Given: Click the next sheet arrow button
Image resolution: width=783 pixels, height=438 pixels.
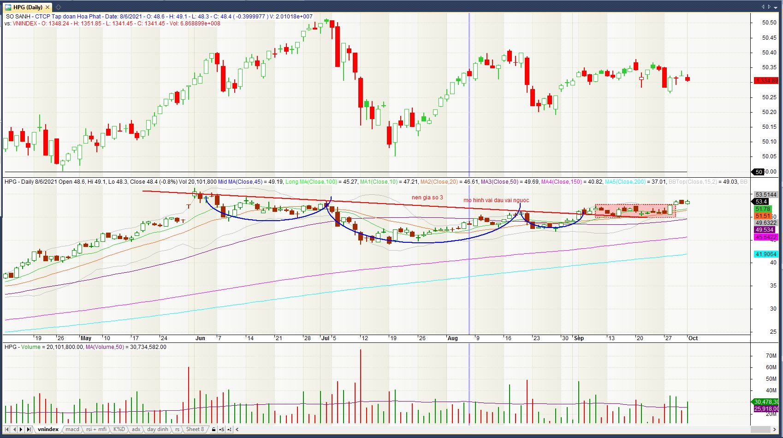Looking at the screenshot, I should pos(21,429).
